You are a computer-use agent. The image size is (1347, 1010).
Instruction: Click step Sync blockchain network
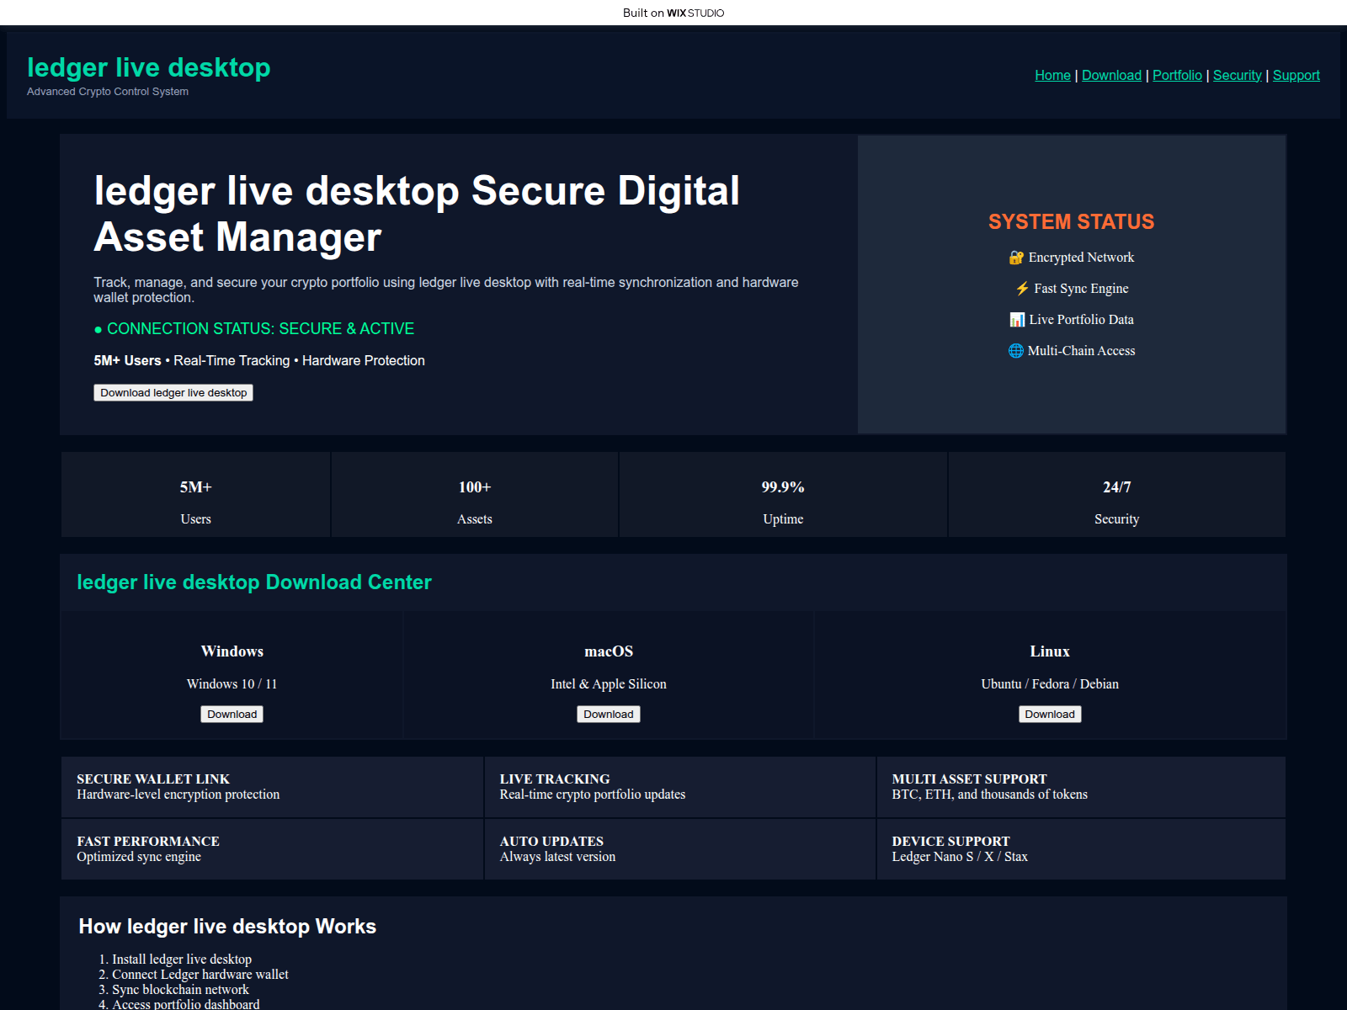coord(180,990)
